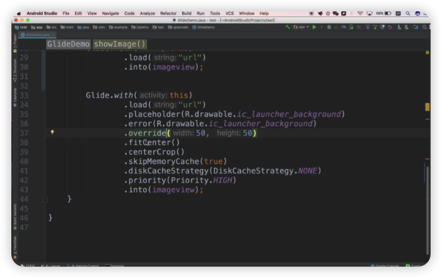Open the Build menu
Screen dimensions: 442x278
click(187, 13)
